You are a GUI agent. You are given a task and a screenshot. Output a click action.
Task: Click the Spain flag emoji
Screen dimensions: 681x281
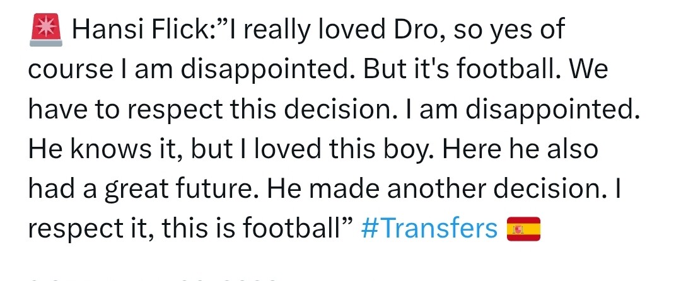click(523, 229)
